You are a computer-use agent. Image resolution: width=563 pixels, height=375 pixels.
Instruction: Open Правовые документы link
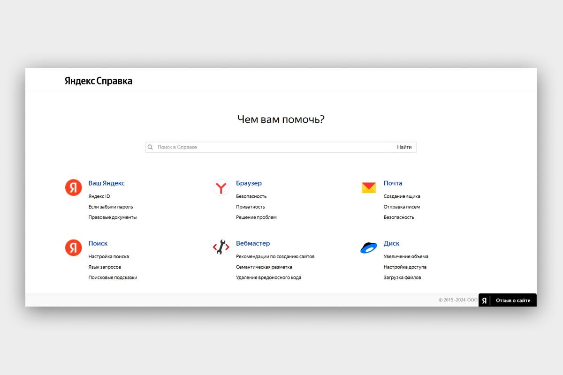point(113,217)
